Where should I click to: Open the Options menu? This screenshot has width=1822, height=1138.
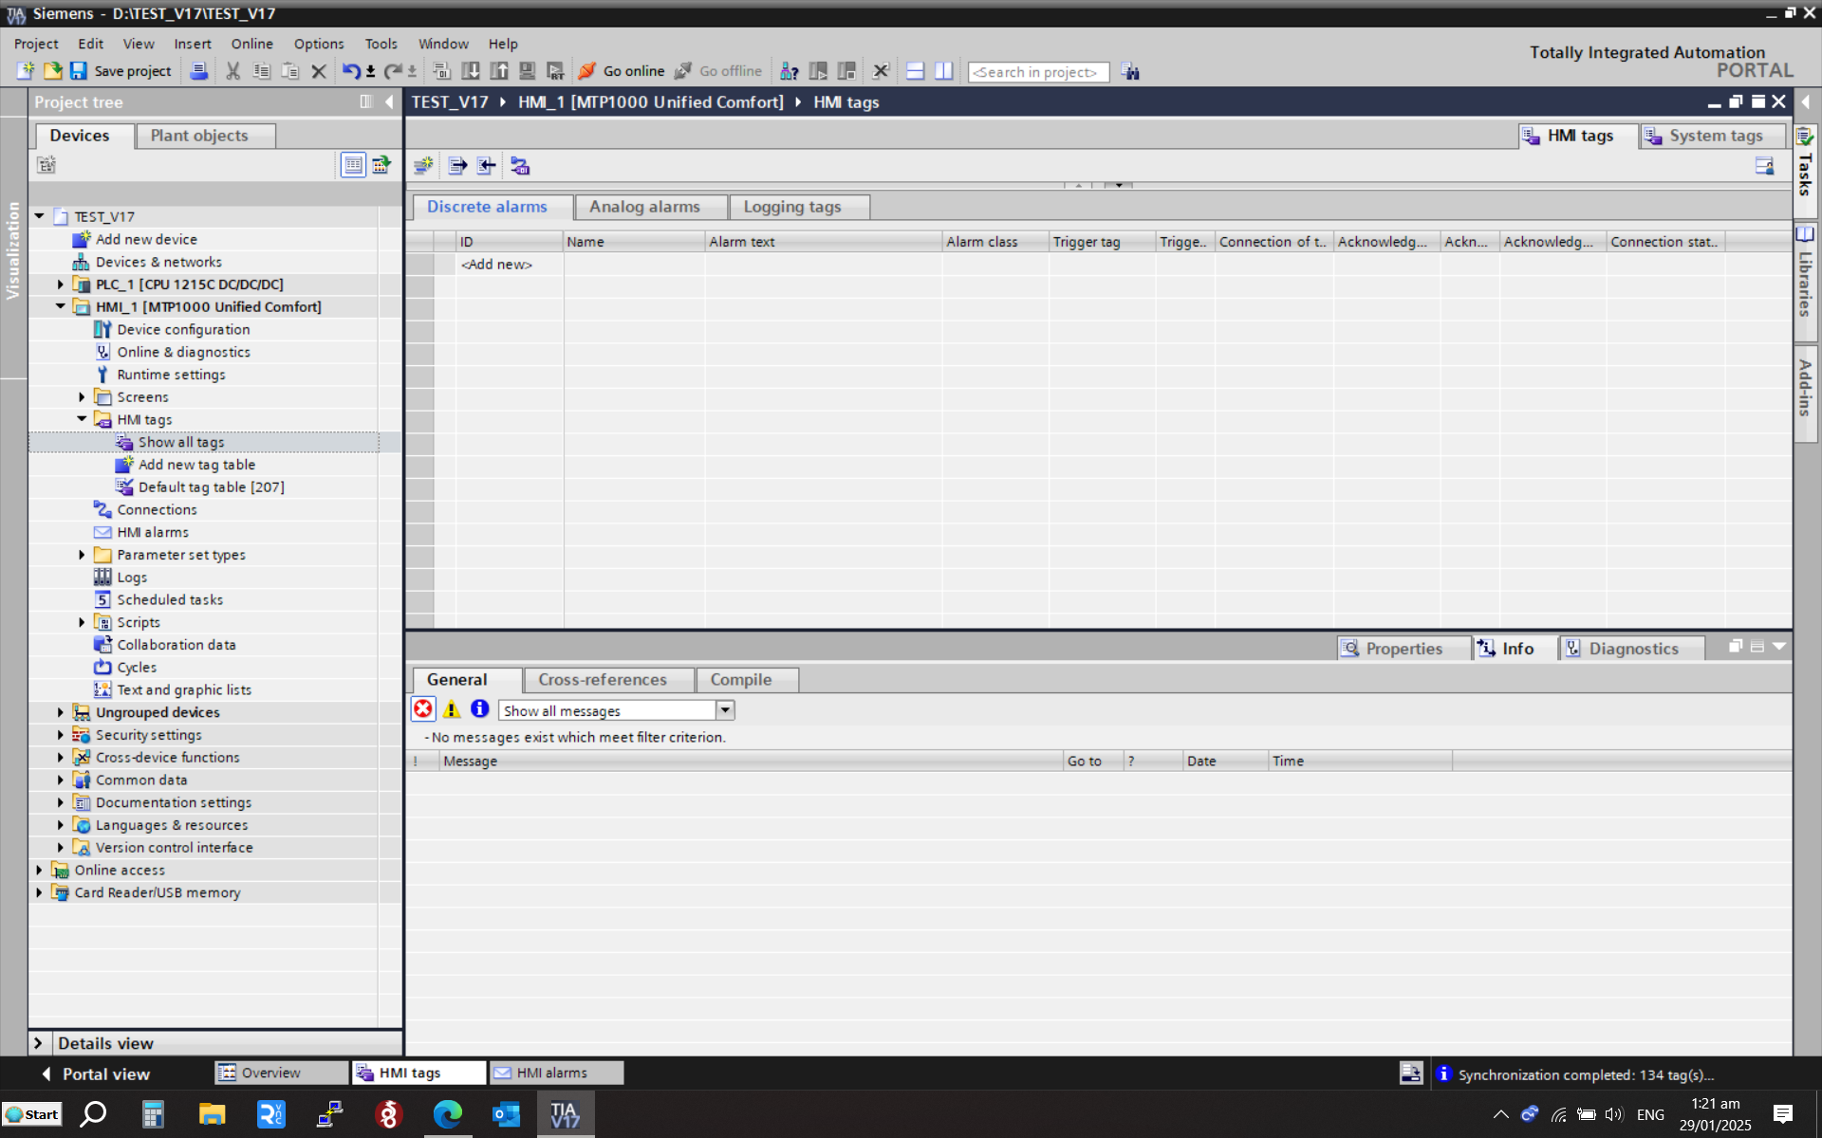pyautogui.click(x=318, y=44)
